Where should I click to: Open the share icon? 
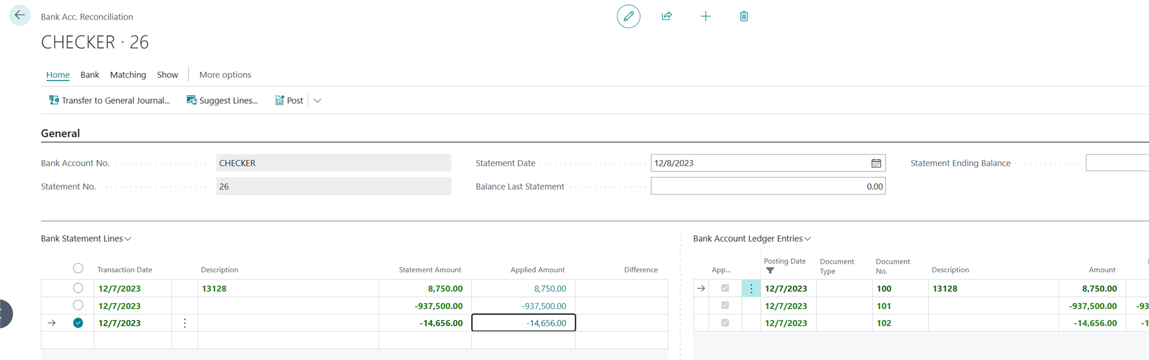click(667, 17)
